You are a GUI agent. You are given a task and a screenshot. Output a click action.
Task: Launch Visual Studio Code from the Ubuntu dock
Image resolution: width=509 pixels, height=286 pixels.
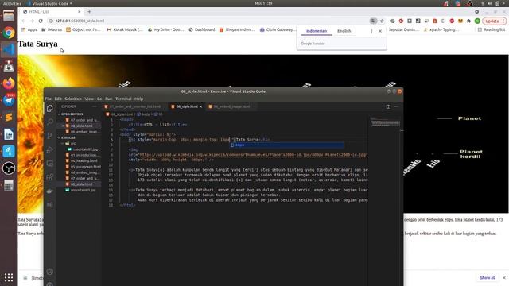(x=9, y=49)
